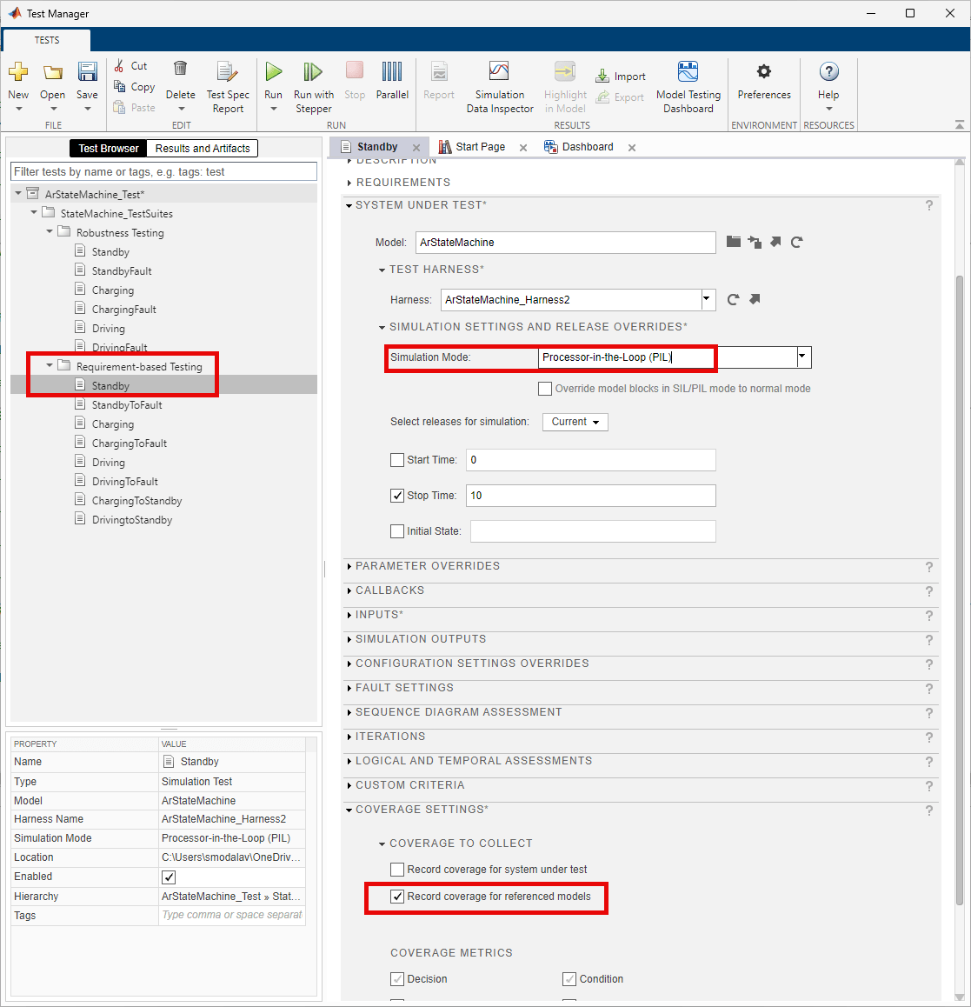Image resolution: width=971 pixels, height=1007 pixels.
Task: Click the Import button
Action: (621, 77)
